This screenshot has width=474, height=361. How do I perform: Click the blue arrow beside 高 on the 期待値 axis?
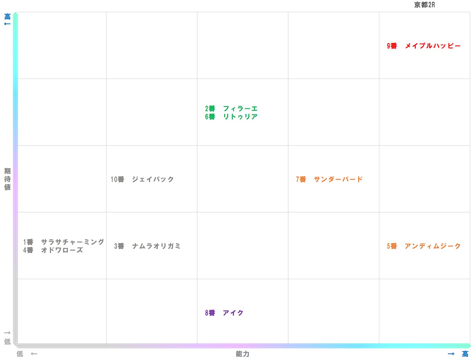[x=7, y=24]
